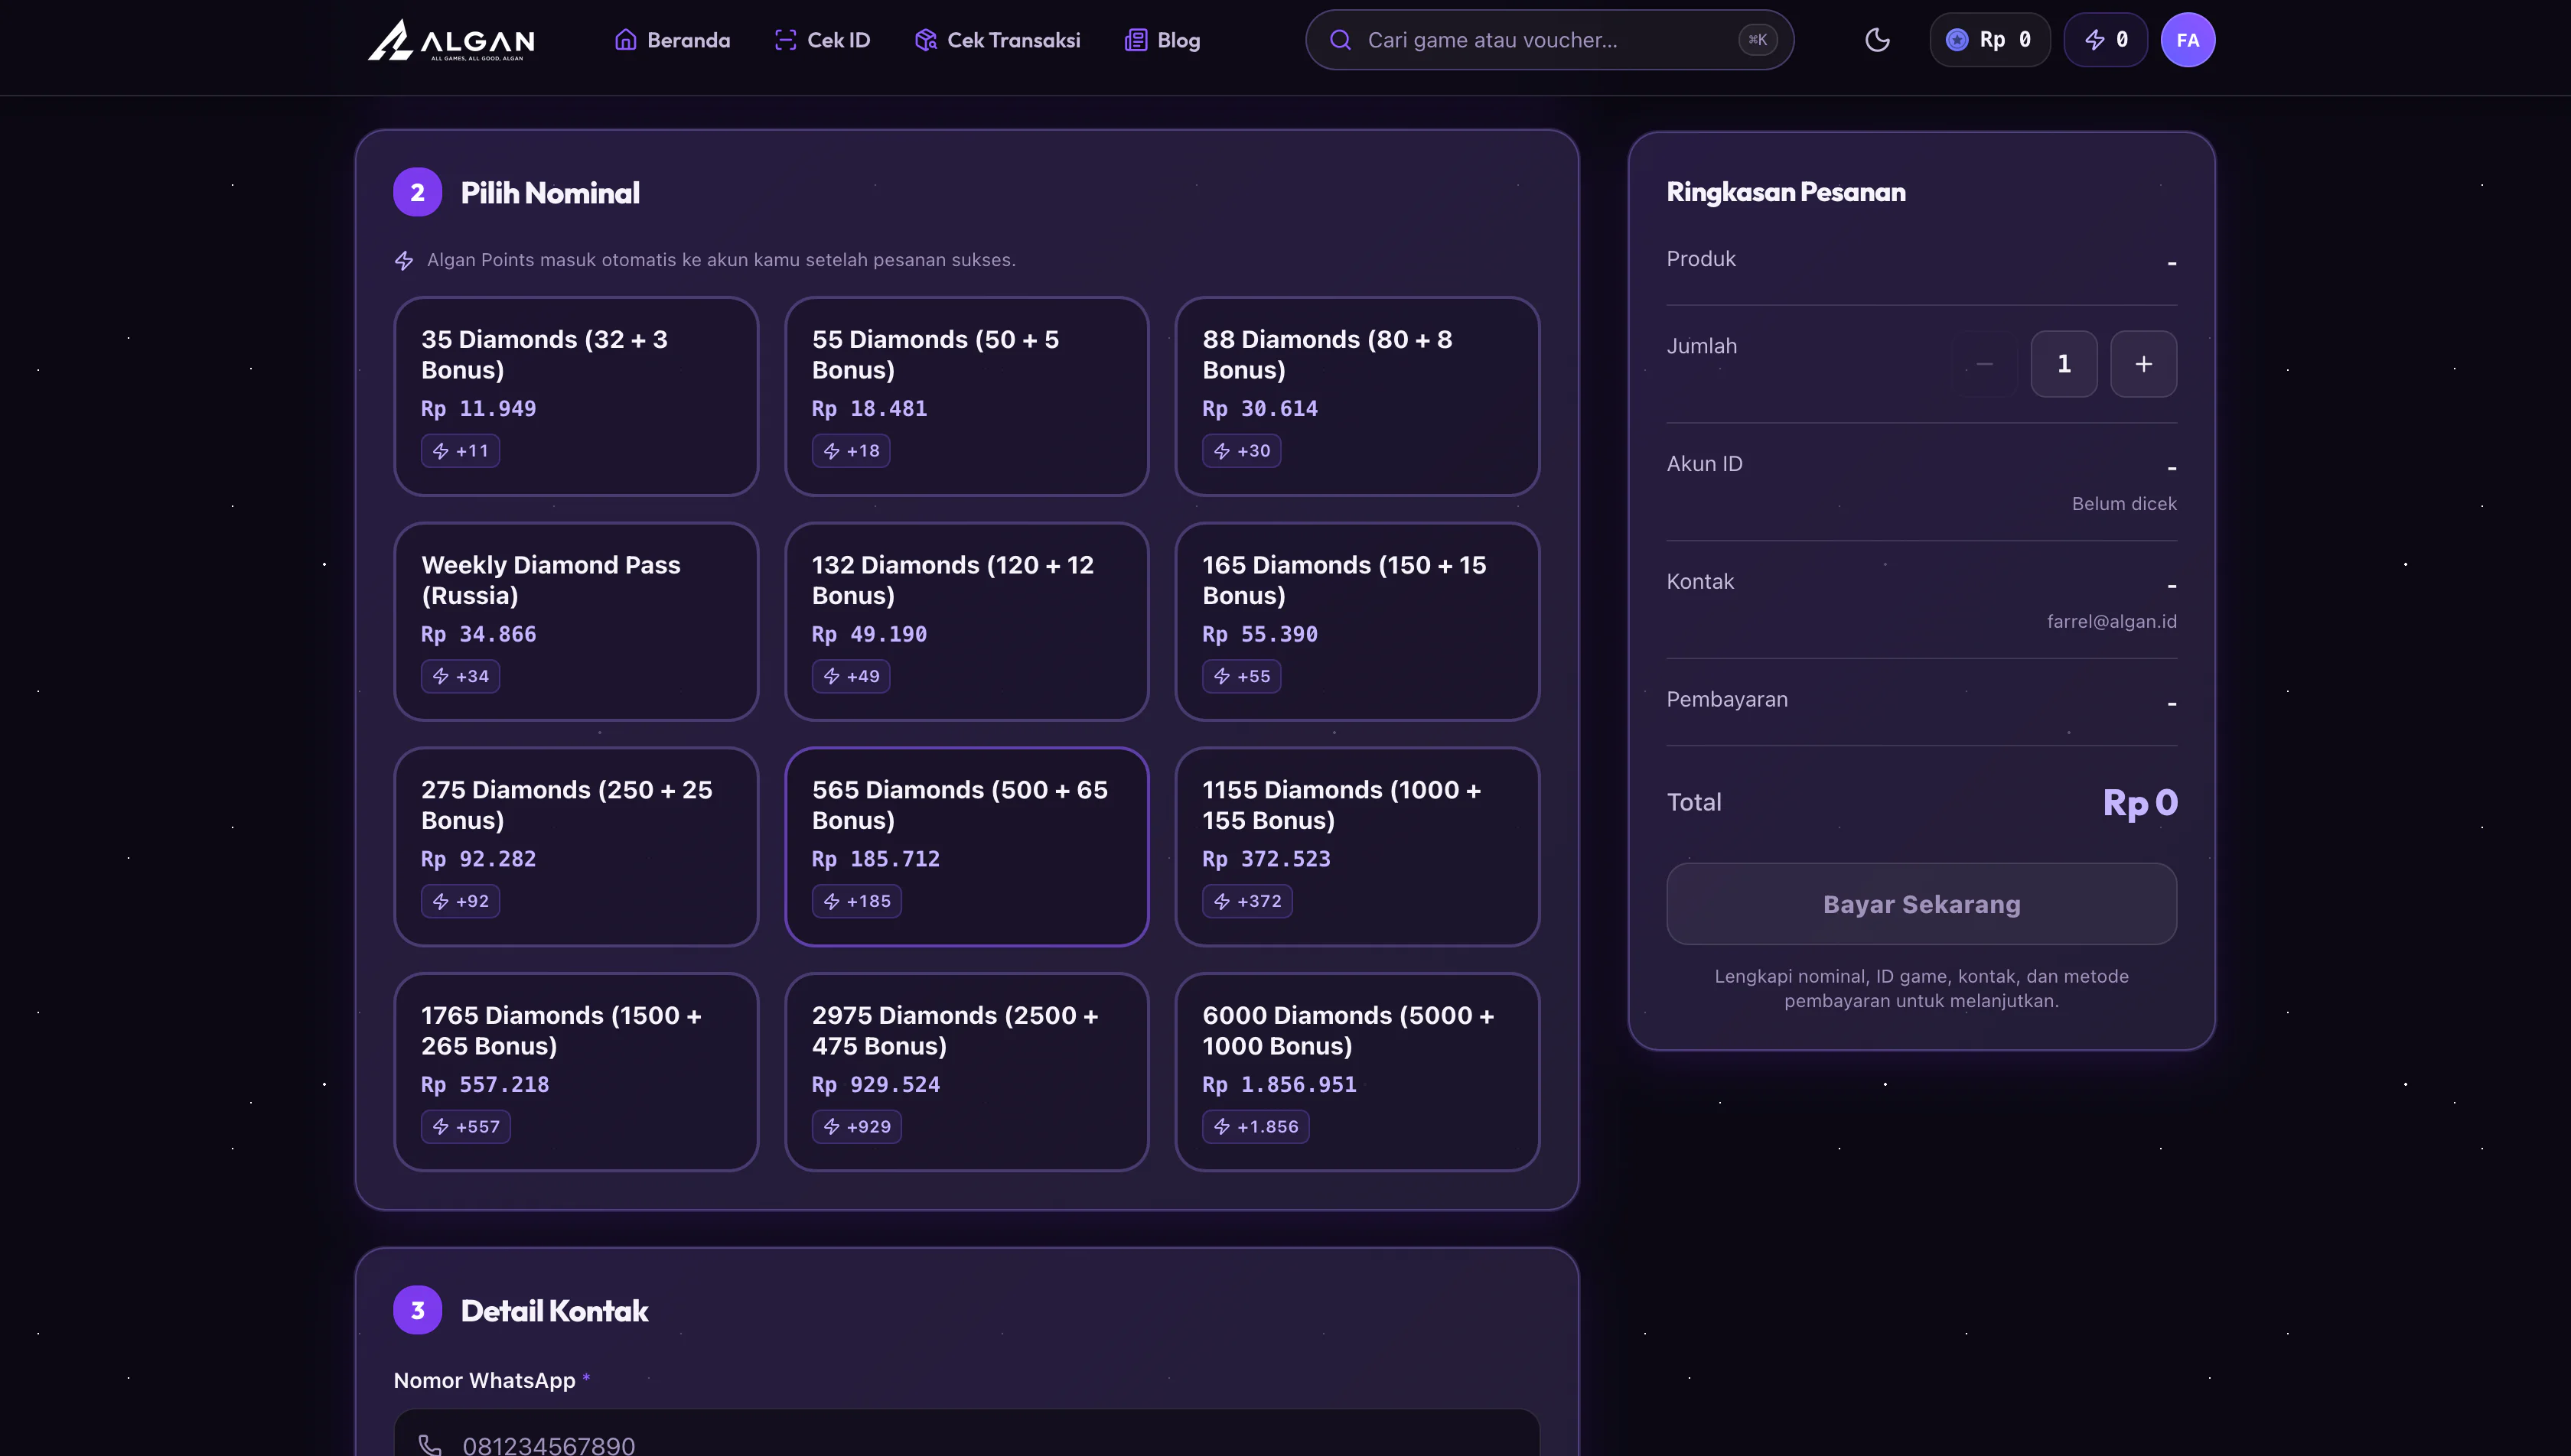Click the search magnifier icon

click(x=1341, y=40)
